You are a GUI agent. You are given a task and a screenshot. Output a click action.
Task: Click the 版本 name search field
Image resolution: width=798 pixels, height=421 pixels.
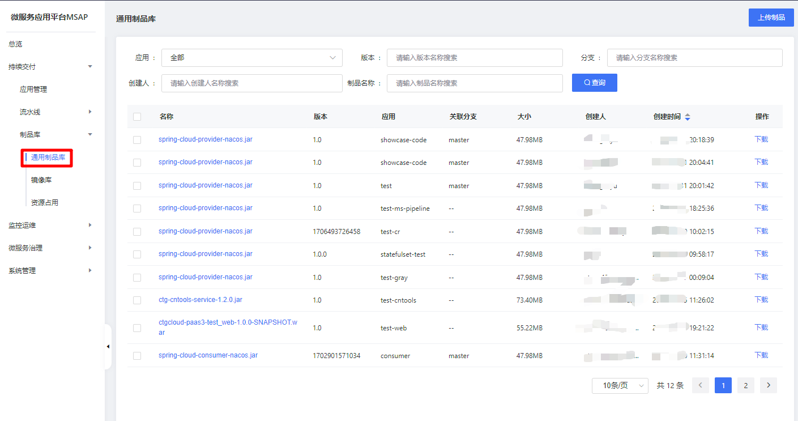coord(475,58)
